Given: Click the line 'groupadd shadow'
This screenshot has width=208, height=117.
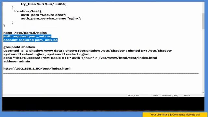Looking at the screenshot, I should coord(19,47).
